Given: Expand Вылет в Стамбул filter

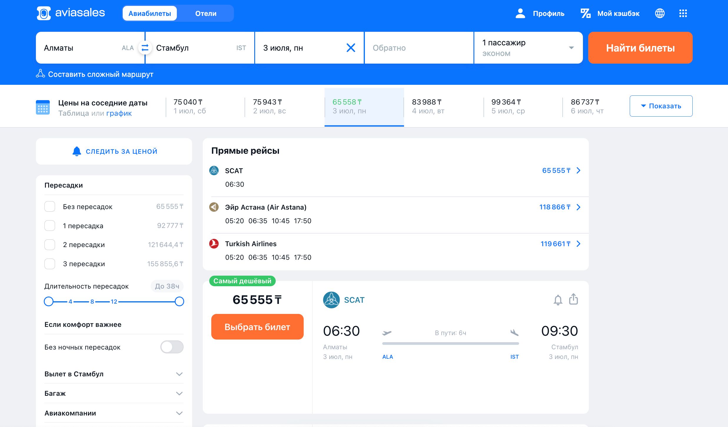Looking at the screenshot, I should click(114, 374).
